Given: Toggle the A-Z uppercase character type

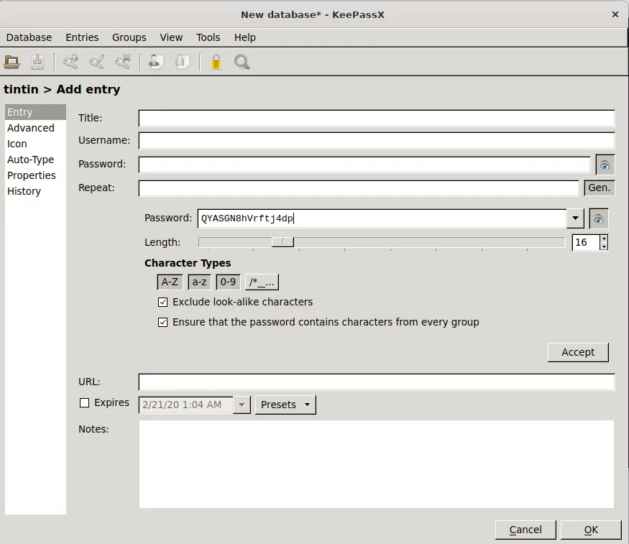Looking at the screenshot, I should 170,282.
